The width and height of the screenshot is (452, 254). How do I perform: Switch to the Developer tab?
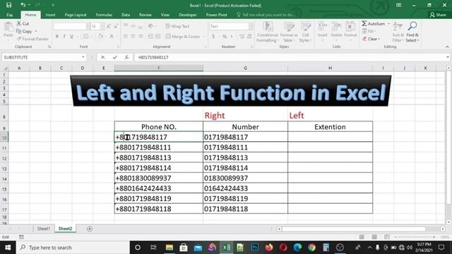click(188, 15)
